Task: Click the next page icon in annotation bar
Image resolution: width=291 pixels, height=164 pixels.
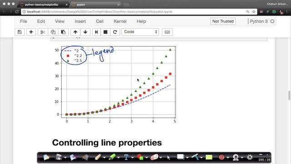Action: pos(85,157)
